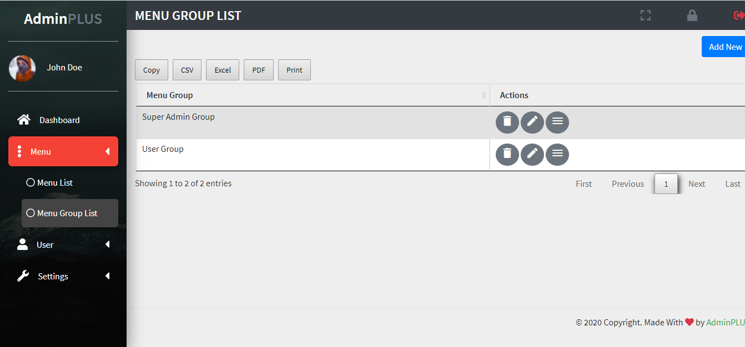Switch to the Dashboard menu item
Image resolution: width=745 pixels, height=347 pixels.
(59, 119)
